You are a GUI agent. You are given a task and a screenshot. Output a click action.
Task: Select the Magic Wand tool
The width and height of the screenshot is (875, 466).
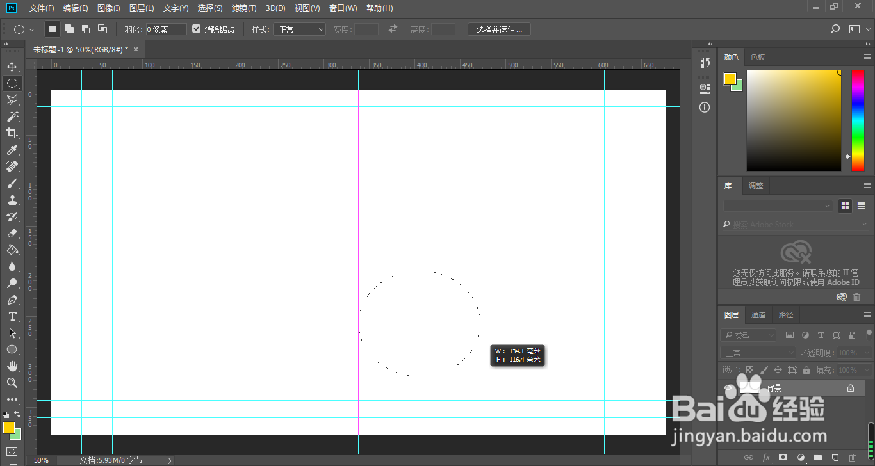coord(12,116)
